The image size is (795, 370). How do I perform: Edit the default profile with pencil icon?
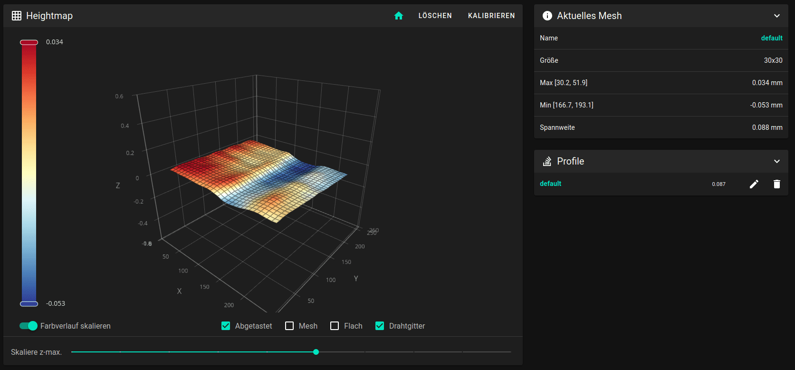coord(754,184)
